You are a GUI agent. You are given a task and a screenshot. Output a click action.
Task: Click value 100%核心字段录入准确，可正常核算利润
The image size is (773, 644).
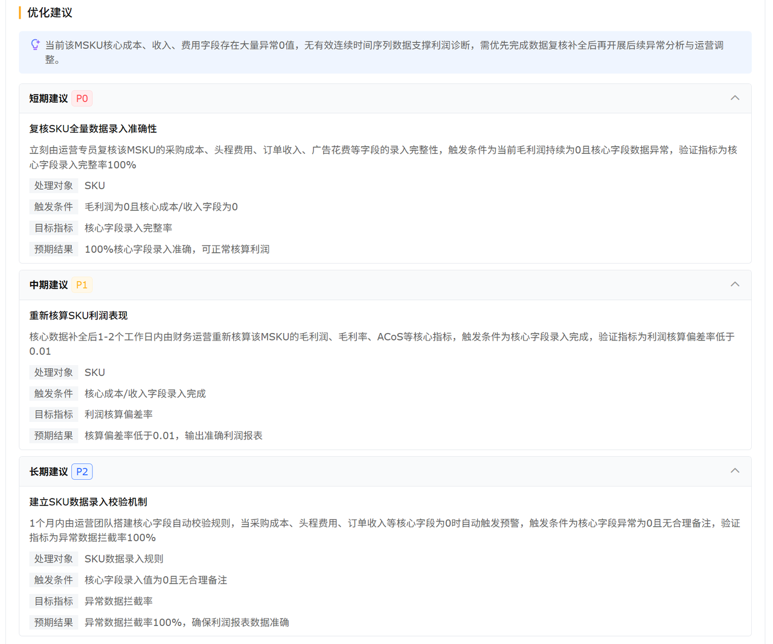tap(177, 249)
